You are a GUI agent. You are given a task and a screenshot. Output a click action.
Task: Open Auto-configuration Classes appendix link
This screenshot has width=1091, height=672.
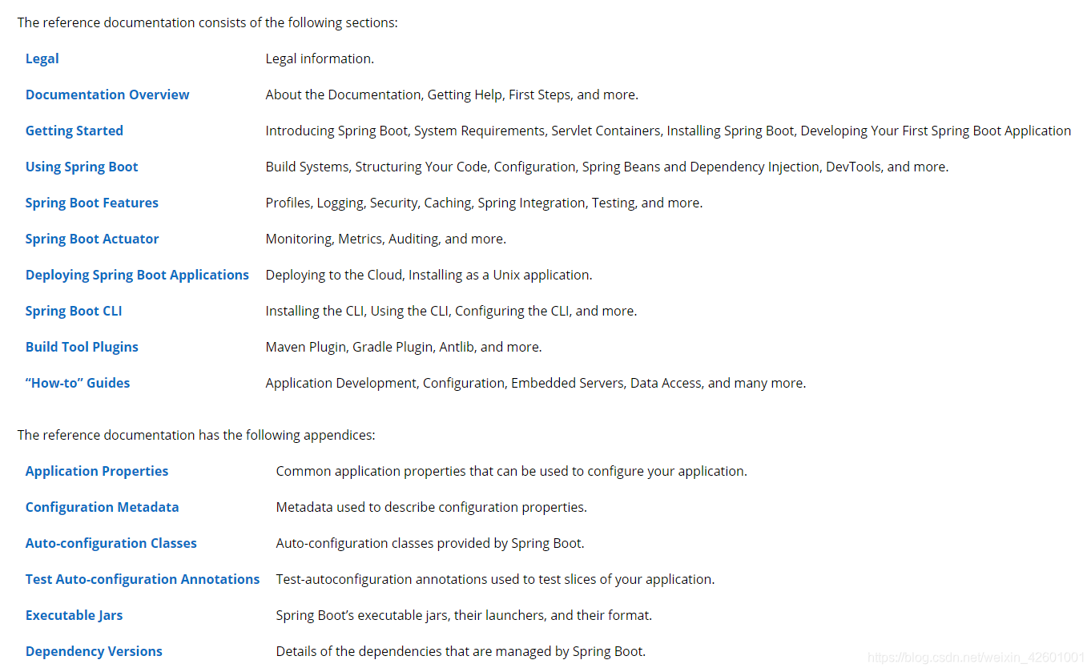tap(111, 543)
